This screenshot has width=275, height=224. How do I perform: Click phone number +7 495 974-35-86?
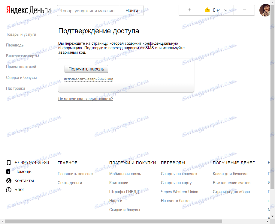tap(32, 163)
